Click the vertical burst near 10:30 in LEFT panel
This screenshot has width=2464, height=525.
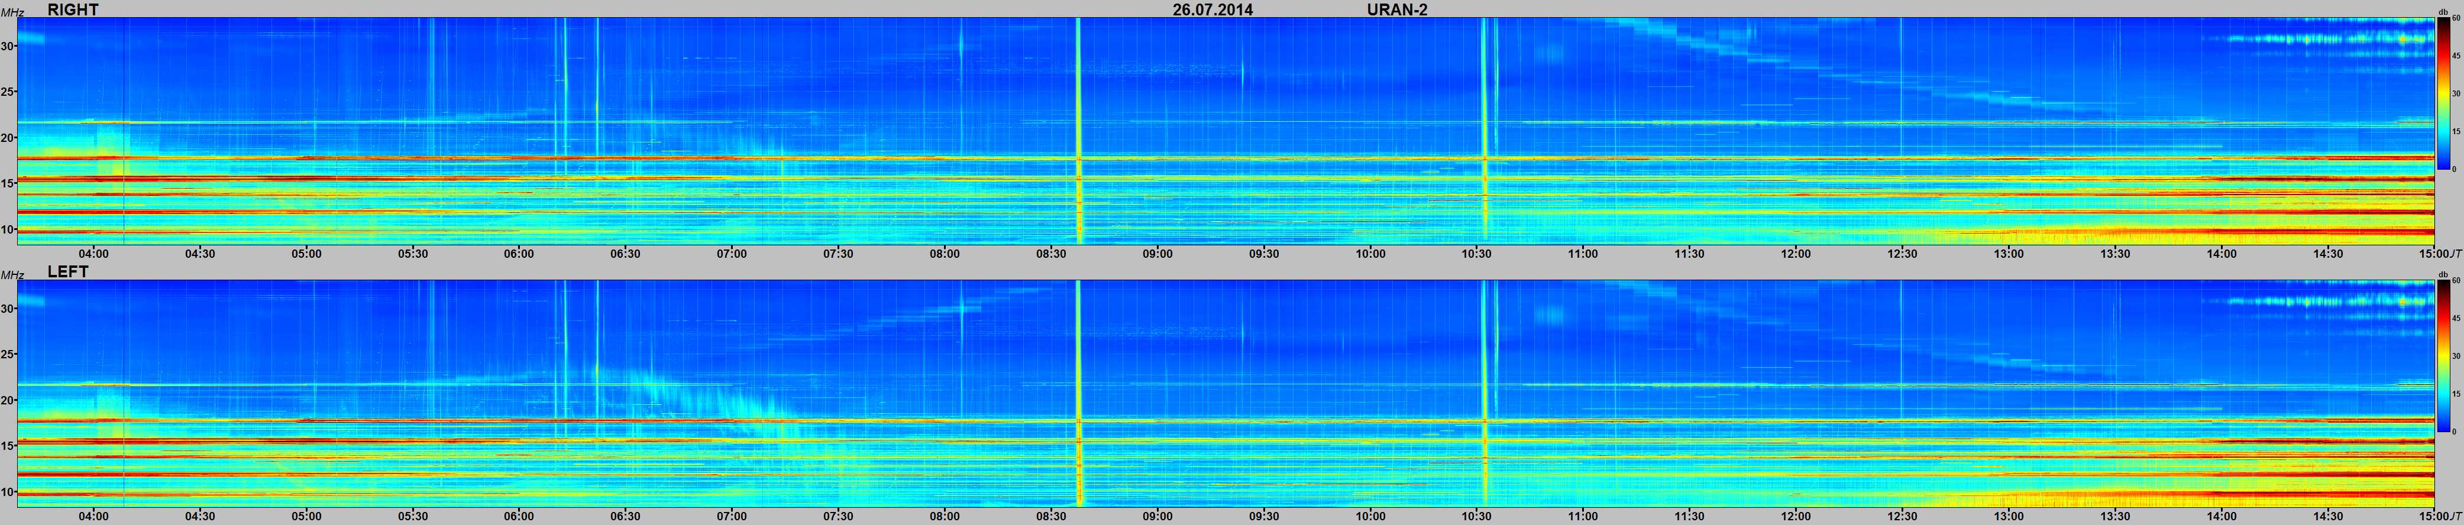tap(1485, 393)
